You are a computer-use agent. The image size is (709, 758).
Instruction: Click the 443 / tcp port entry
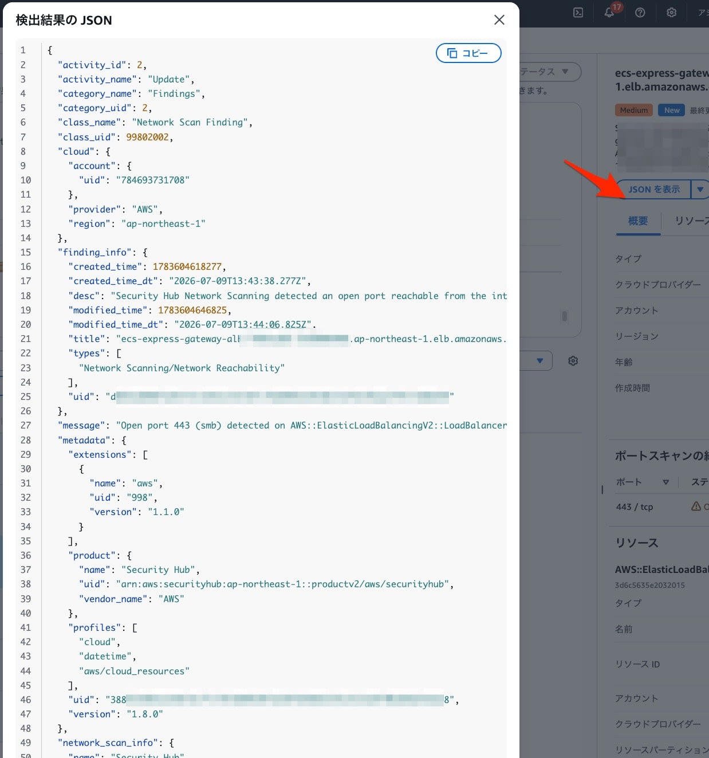635,507
